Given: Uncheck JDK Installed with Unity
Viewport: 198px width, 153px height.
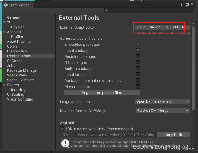Looking at the screenshot, I should coord(62,129).
